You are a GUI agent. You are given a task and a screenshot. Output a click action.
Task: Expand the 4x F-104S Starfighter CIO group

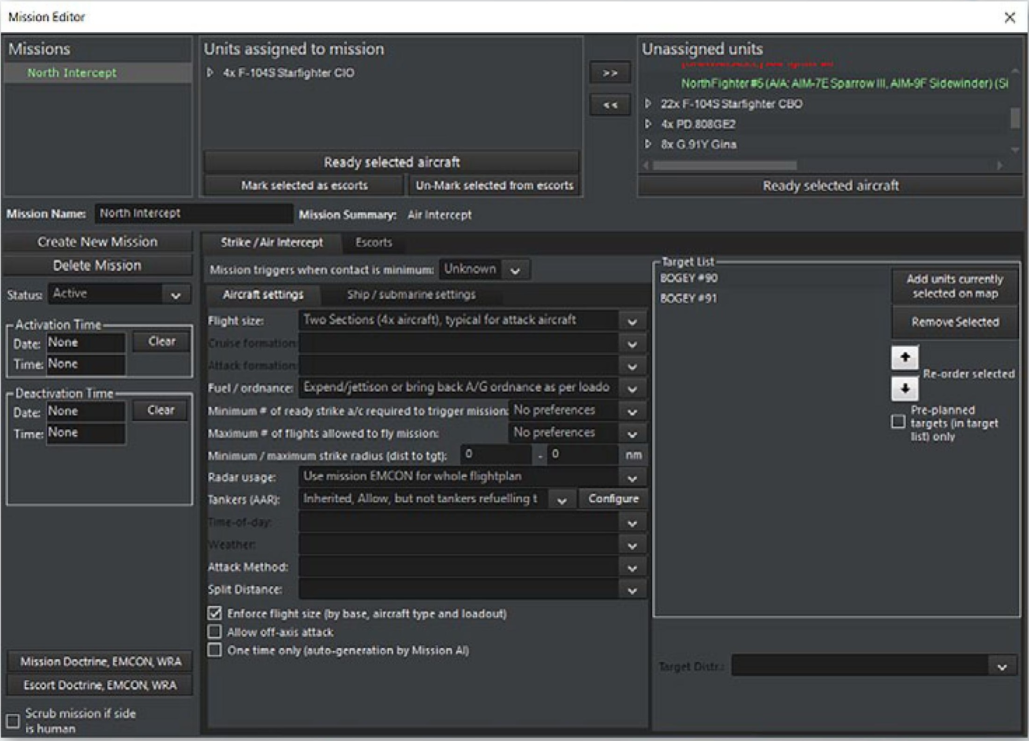[210, 73]
